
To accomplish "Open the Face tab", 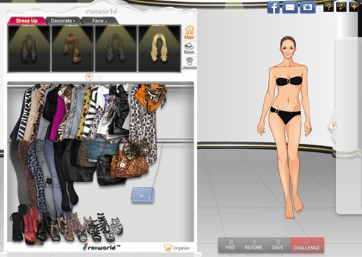I will 99,21.
